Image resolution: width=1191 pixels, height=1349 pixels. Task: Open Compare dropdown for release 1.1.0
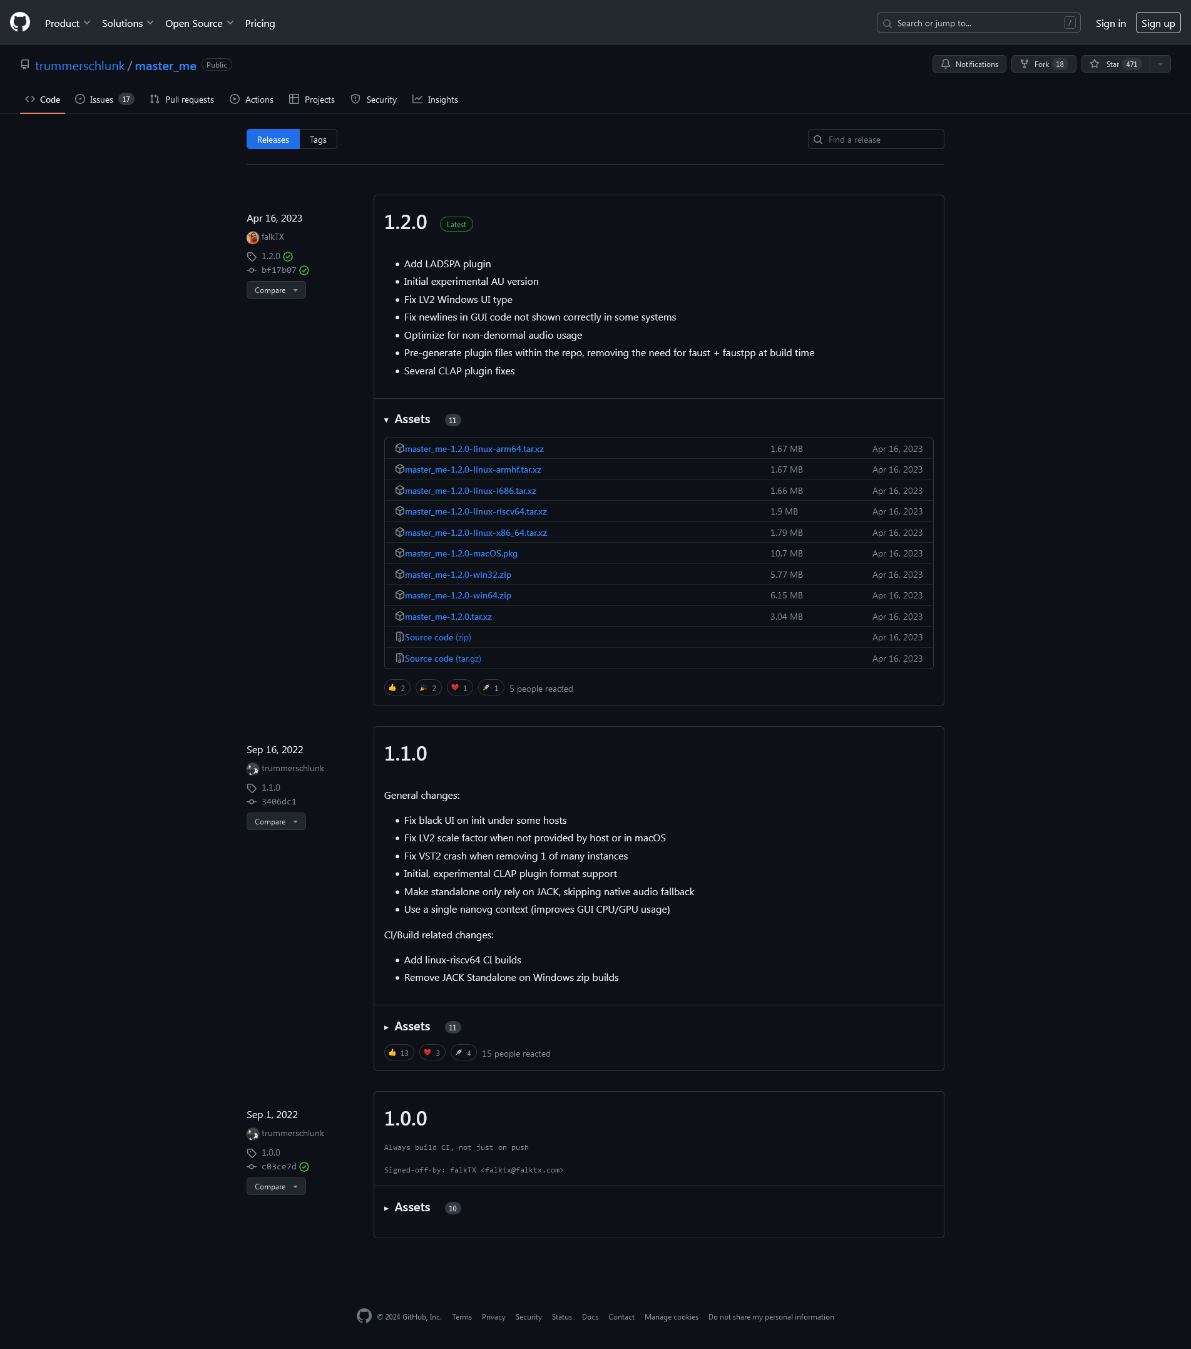[x=276, y=822]
